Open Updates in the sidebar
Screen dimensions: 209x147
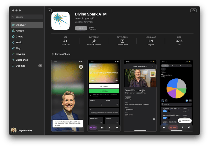[27, 66]
